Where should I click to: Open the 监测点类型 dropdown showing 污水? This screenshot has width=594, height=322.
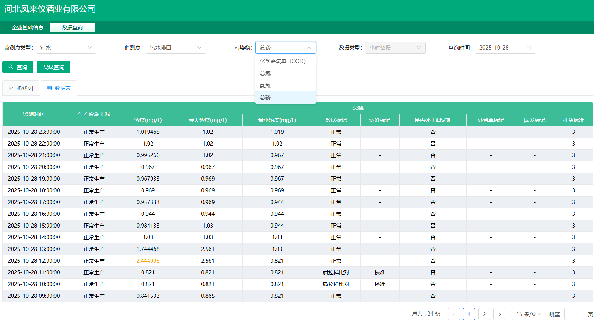[66, 48]
